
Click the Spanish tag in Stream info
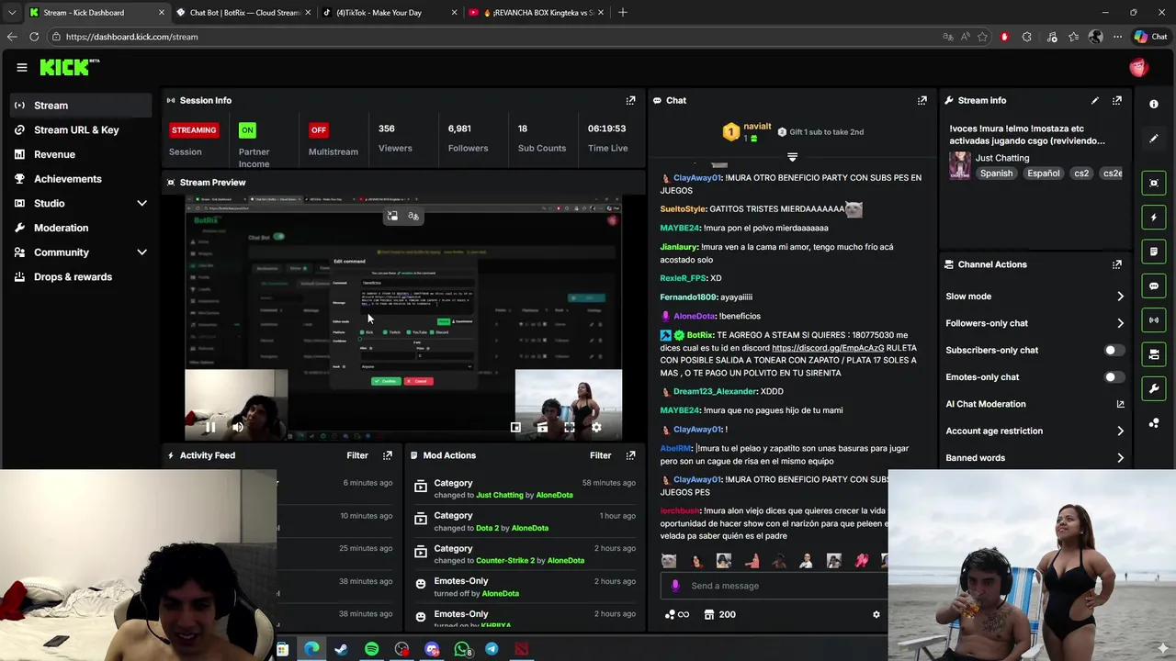click(996, 174)
